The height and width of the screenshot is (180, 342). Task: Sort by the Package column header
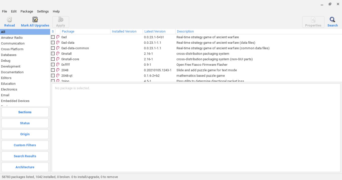point(68,31)
